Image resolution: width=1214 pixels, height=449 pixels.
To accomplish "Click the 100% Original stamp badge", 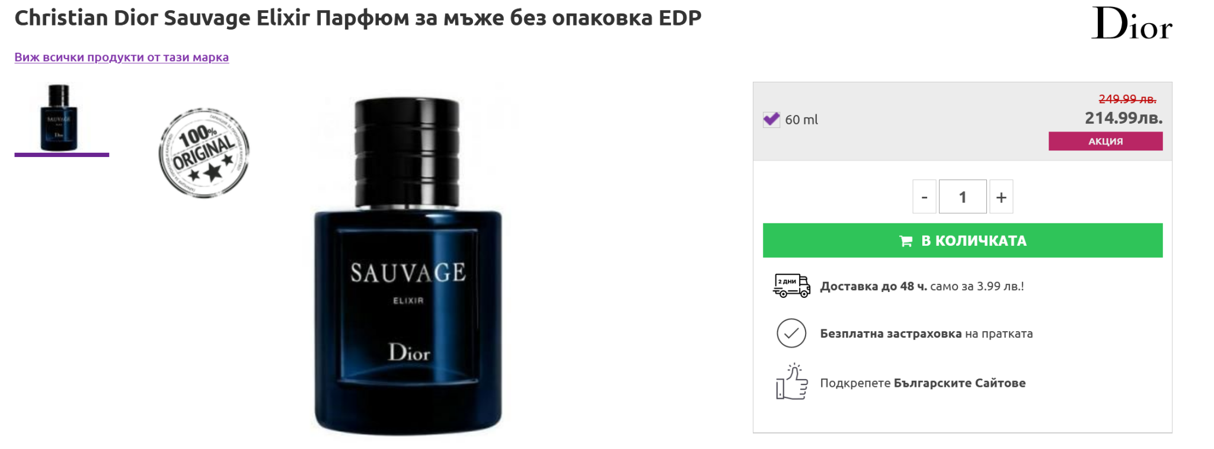I will pyautogui.click(x=204, y=153).
